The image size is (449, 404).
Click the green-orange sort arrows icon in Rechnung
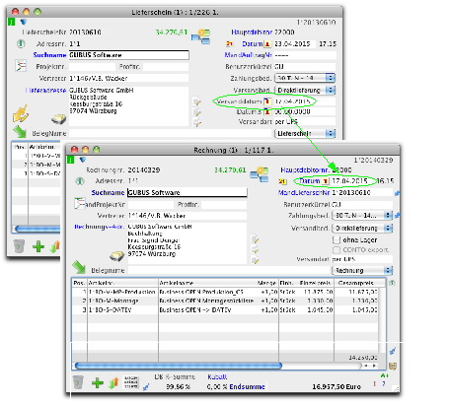coord(113,382)
